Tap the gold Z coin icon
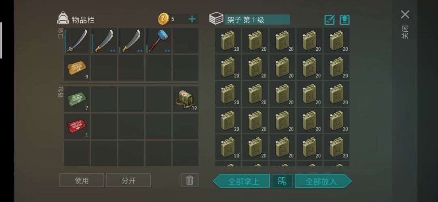This screenshot has height=202, width=438. pyautogui.click(x=163, y=19)
